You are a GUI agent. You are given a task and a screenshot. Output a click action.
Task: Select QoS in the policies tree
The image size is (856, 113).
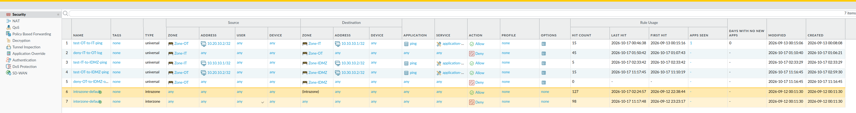pos(16,27)
